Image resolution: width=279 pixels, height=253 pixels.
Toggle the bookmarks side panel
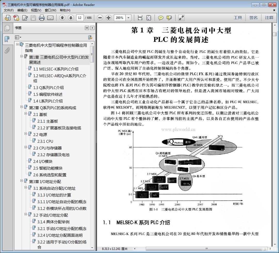(x=7, y=39)
